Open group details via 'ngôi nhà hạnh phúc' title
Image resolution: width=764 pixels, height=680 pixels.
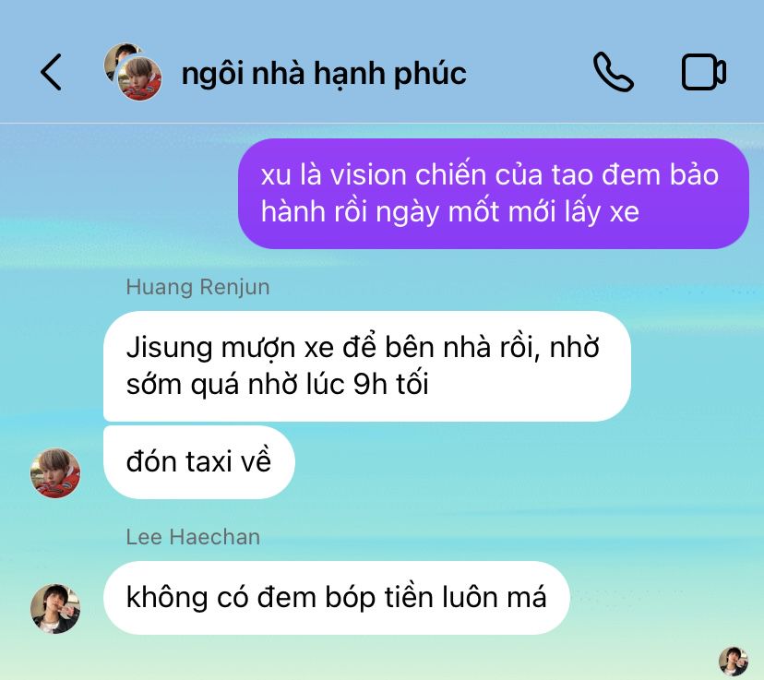(324, 73)
